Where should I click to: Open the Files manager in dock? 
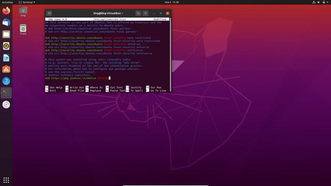(6, 34)
